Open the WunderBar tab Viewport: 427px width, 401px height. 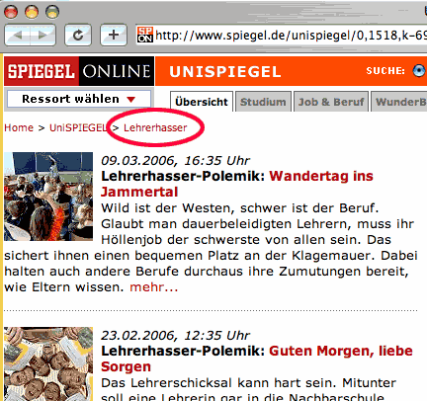click(400, 102)
